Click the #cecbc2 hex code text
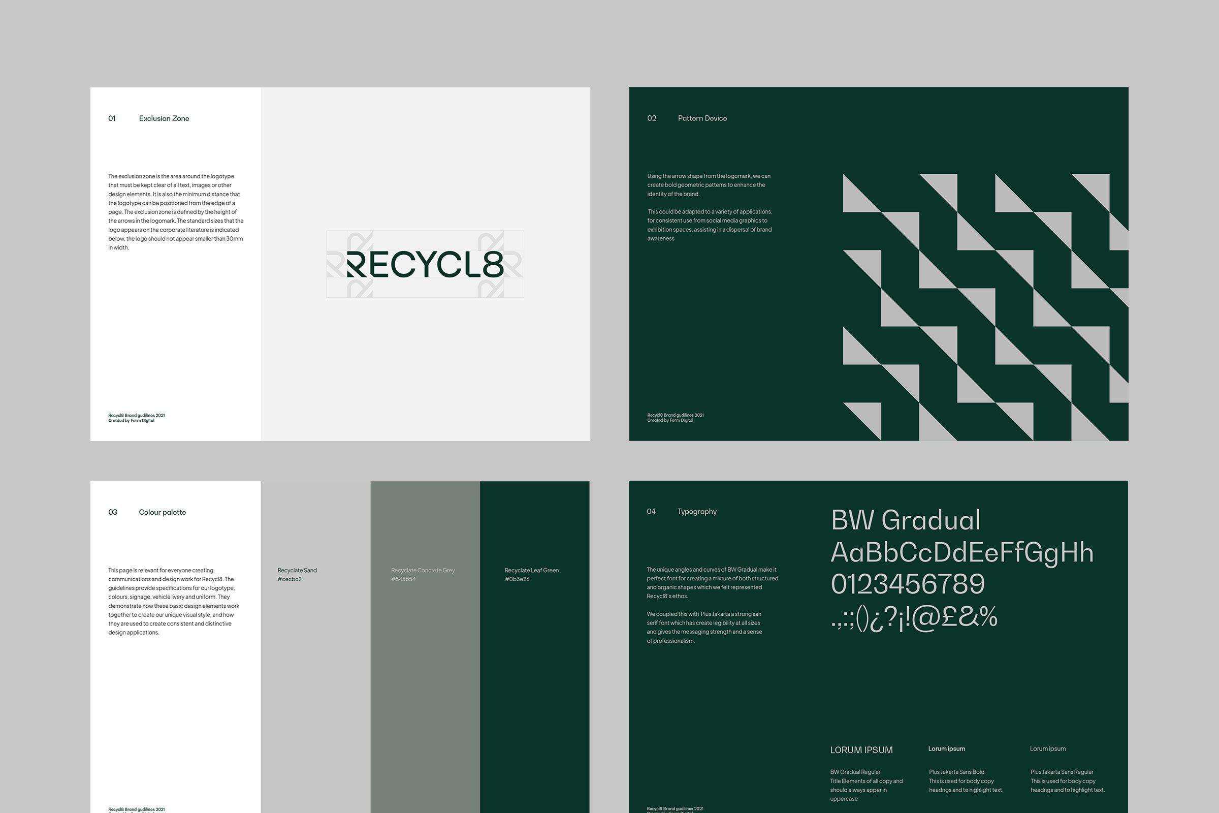This screenshot has width=1219, height=813. [x=289, y=579]
